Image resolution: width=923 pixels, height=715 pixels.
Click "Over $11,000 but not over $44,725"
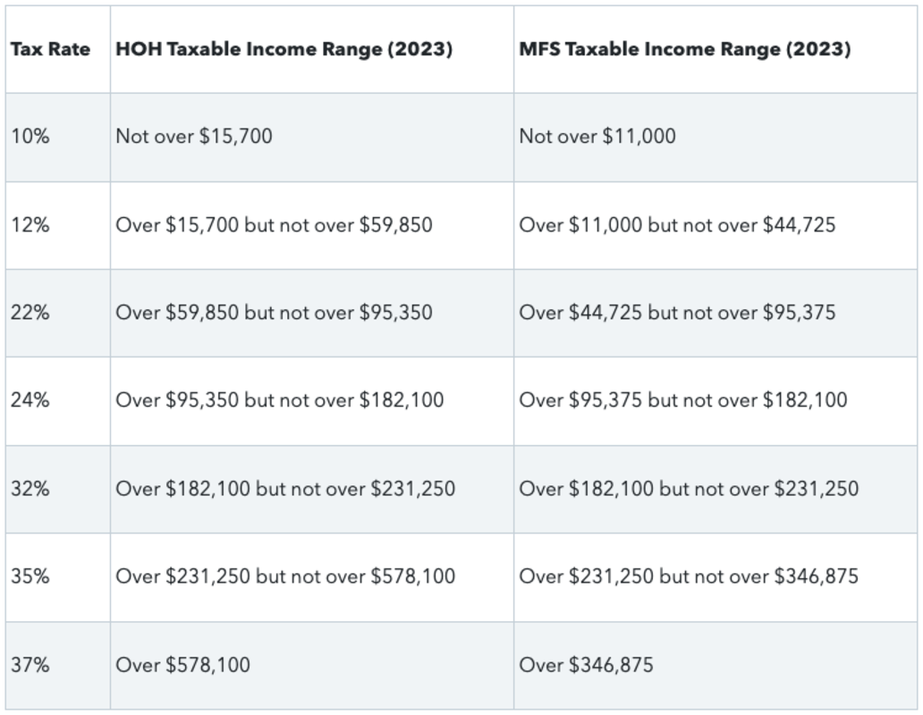point(677,224)
